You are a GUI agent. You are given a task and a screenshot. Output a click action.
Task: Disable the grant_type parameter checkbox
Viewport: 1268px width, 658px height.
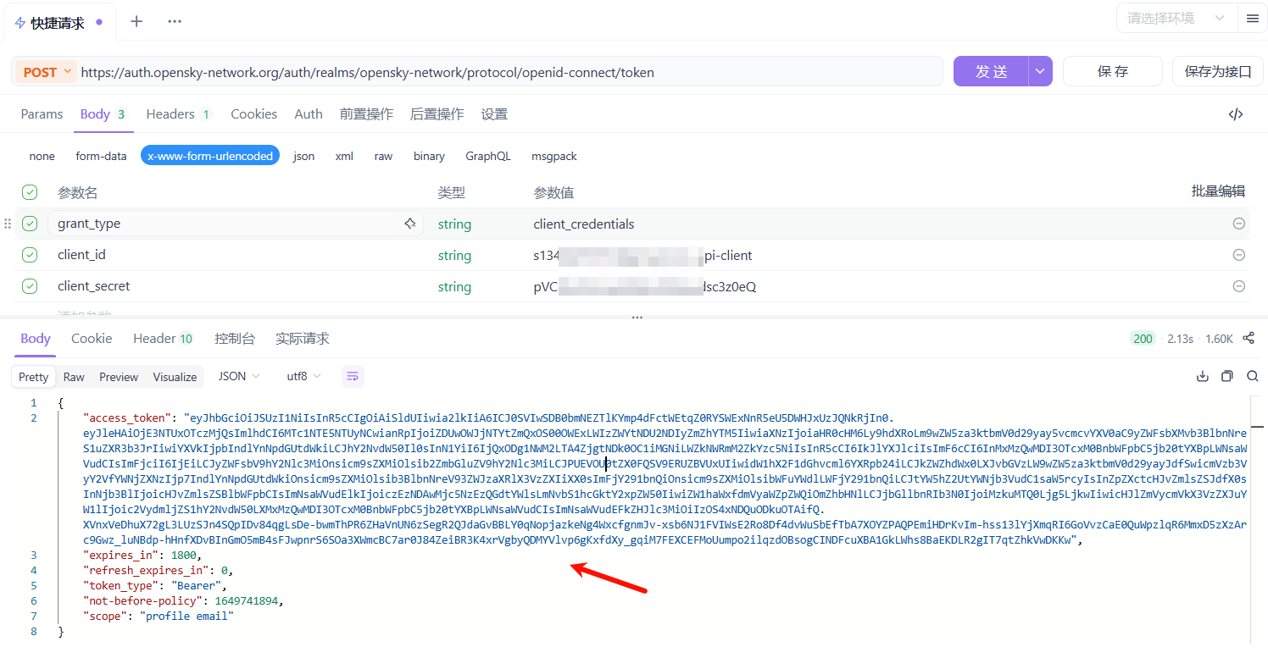pyautogui.click(x=30, y=223)
